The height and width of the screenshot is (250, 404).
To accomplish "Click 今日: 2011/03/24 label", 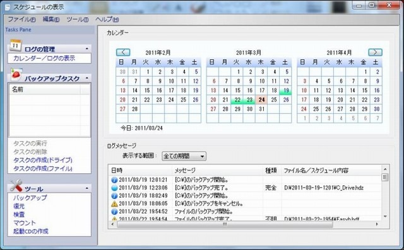I will [x=141, y=128].
